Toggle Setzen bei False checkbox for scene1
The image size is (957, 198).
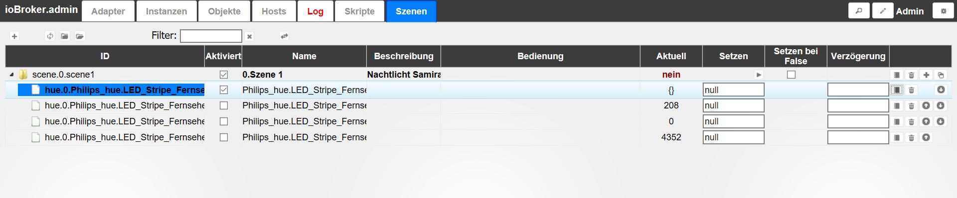coord(791,75)
